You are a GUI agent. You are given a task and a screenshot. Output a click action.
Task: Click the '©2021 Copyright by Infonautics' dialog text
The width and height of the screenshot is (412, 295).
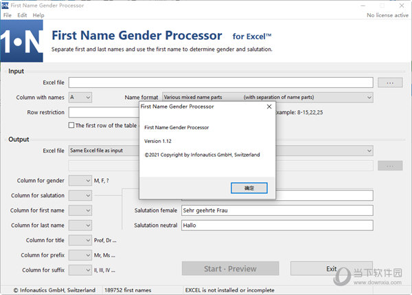tap(202, 155)
